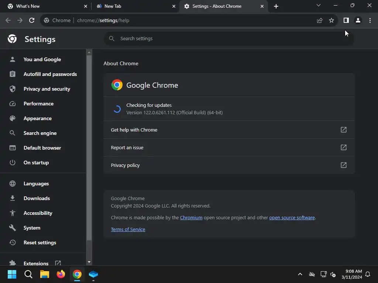The height and width of the screenshot is (283, 378).
Task: Open network status tray icon
Action: [323, 274]
